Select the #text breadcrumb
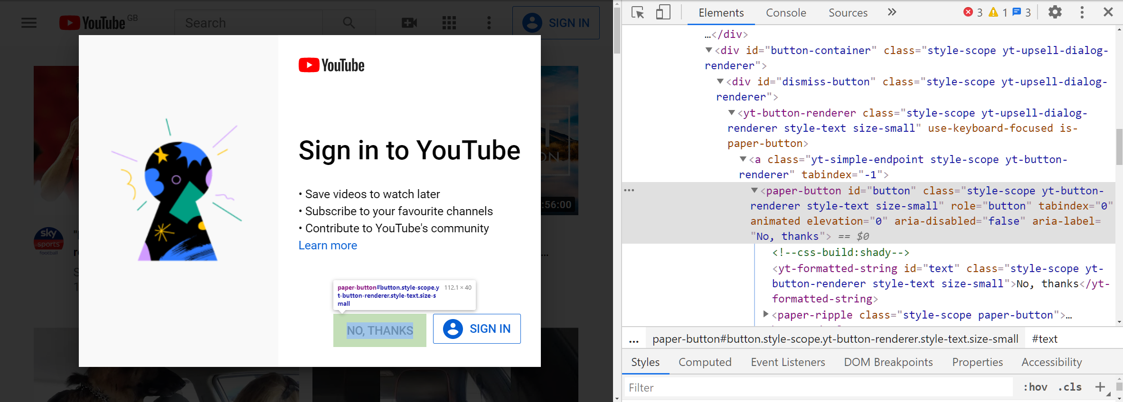Viewport: 1123px width, 402px height. 1045,339
